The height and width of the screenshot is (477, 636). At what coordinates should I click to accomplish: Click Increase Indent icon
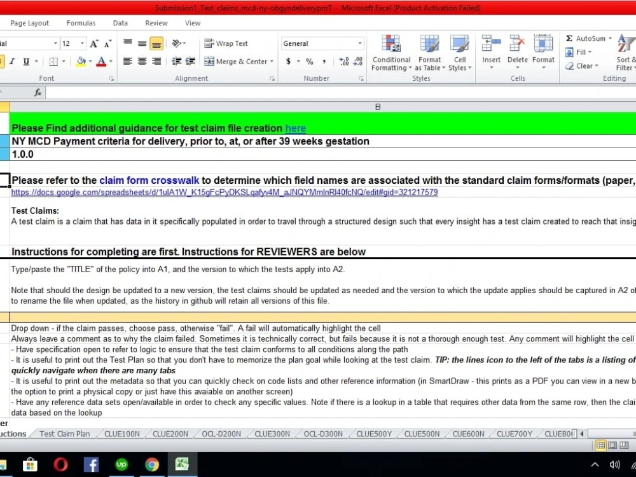pos(190,61)
